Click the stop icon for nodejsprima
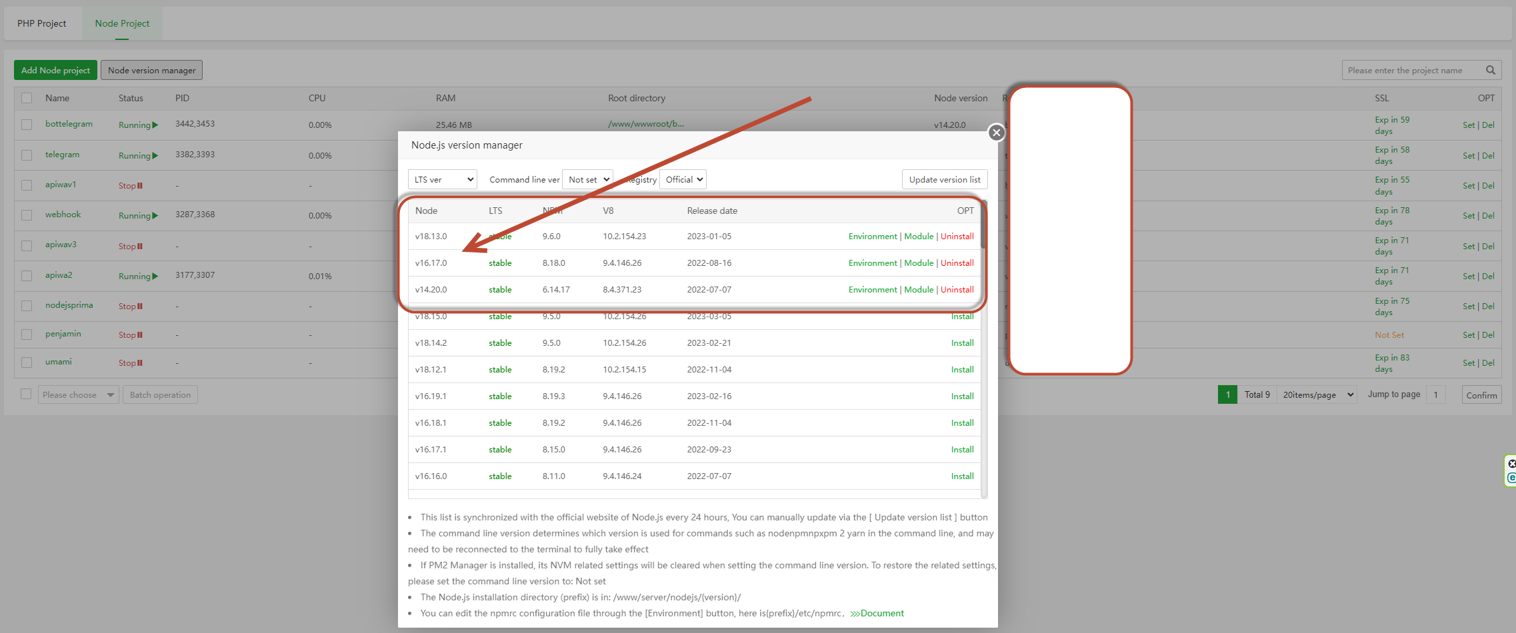Viewport: 1516px width, 633px height. [x=140, y=307]
